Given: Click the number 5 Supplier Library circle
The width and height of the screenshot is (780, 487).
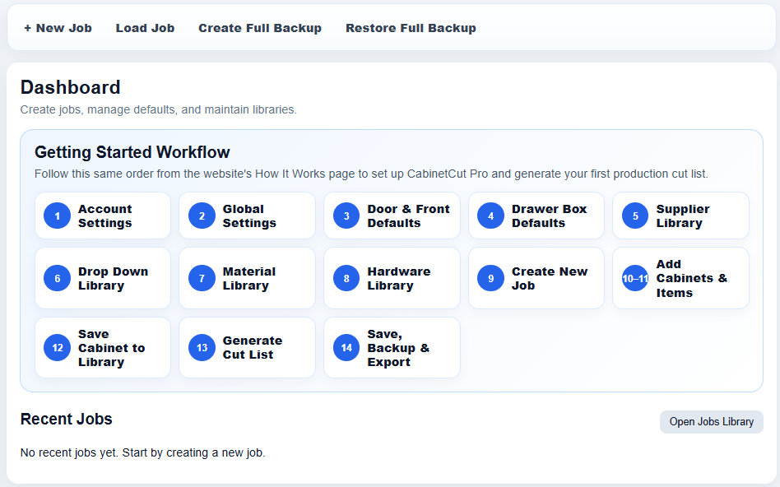Looking at the screenshot, I should pos(635,216).
